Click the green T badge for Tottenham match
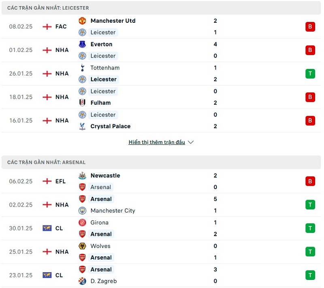Image resolution: width=324 pixels, height=288 pixels. [x=310, y=73]
